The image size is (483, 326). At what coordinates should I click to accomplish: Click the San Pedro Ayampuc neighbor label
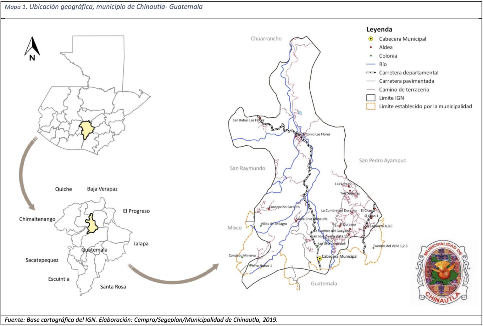click(x=382, y=160)
